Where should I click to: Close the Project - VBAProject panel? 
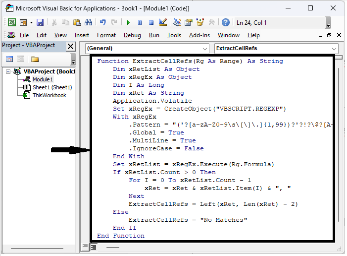70,46
